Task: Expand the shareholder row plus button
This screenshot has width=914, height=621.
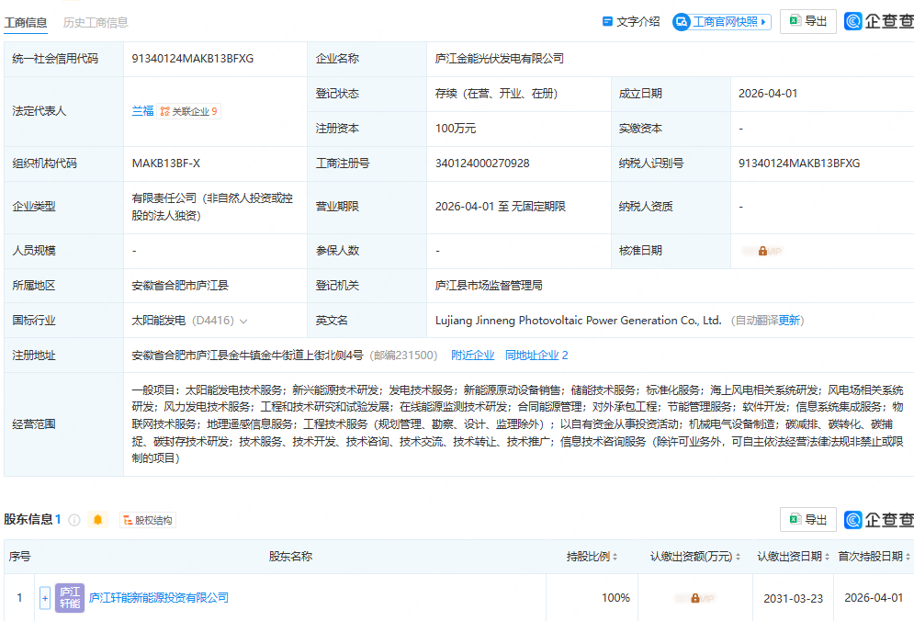Action: tap(44, 597)
